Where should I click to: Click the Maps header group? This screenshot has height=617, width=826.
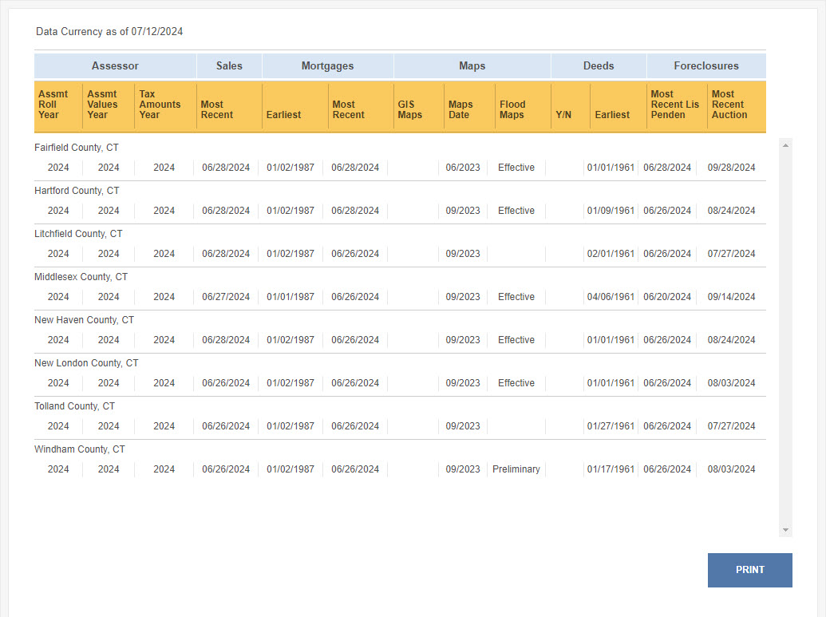coord(472,66)
